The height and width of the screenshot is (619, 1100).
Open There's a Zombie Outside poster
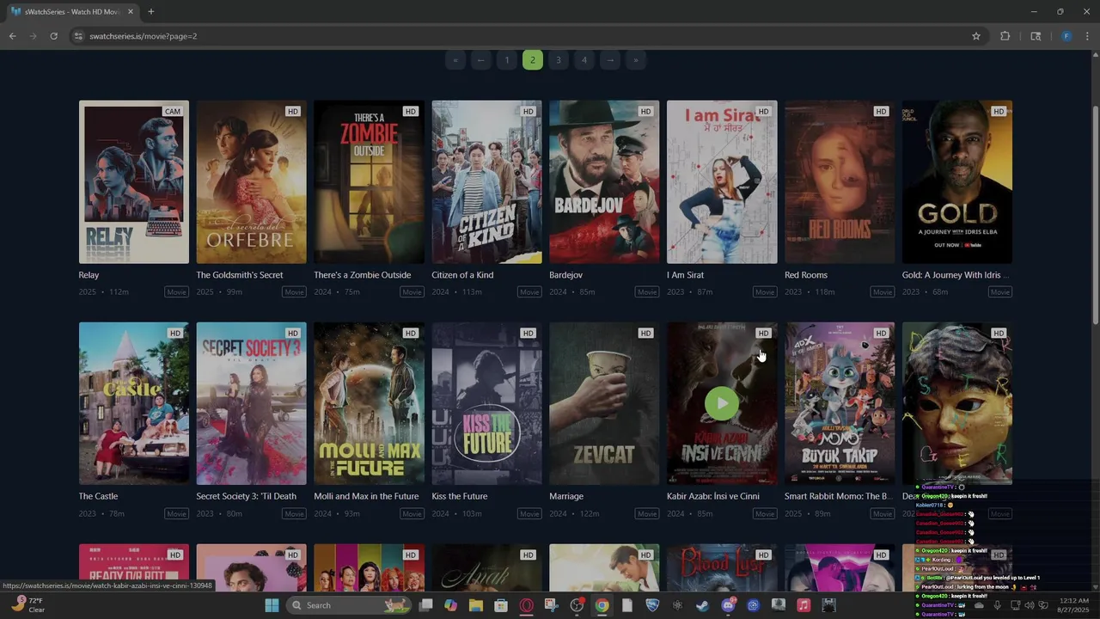(369, 182)
